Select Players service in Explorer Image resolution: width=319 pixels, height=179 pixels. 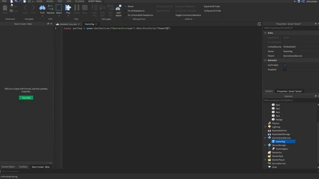pos(274,123)
